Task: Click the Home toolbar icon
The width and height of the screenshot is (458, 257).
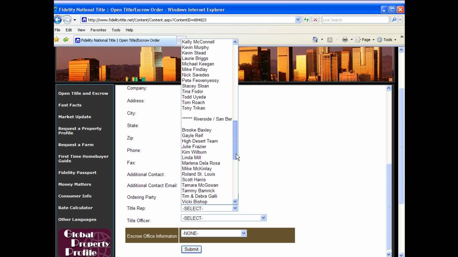Action: pos(315,40)
